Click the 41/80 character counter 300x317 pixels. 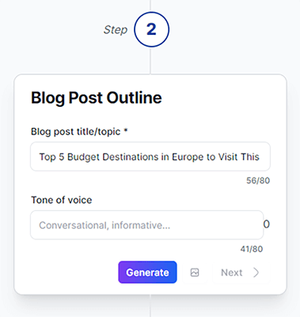point(252,249)
